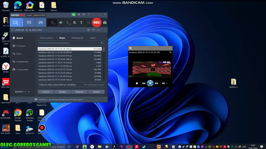Image resolution: width=266 pixels, height=149 pixels.
Task: Click fast forward in the media player
Action: (157, 83)
